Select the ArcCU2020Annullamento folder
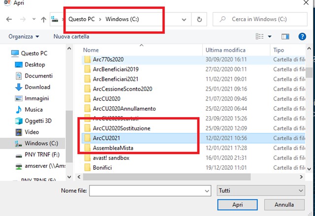315x216 pixels. (x=125, y=109)
